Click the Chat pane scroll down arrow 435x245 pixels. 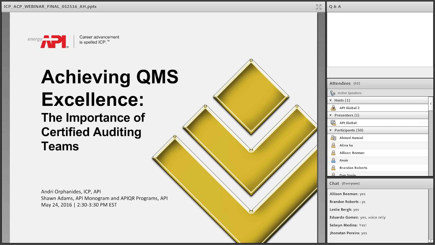(431, 241)
